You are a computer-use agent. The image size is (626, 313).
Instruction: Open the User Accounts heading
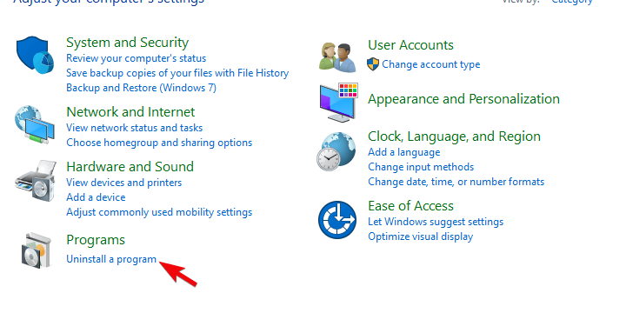[410, 44]
